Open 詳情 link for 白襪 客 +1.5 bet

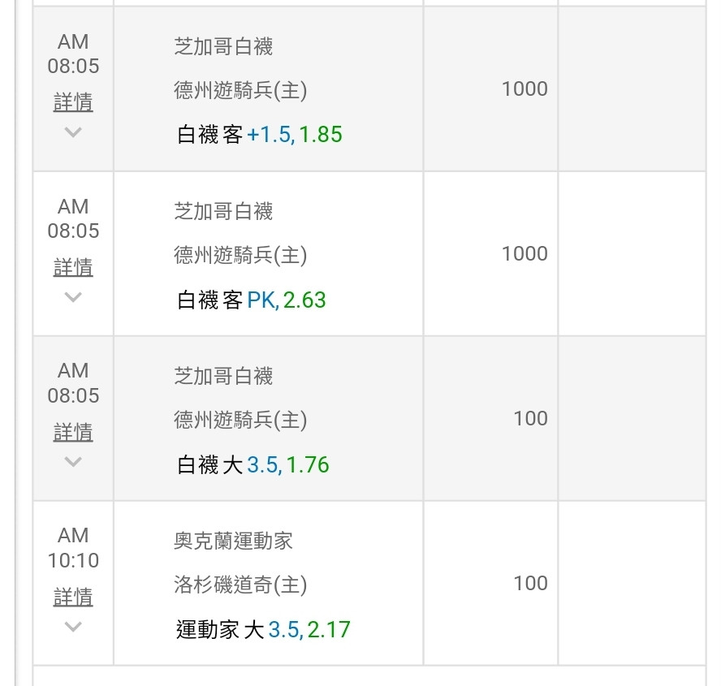[73, 102]
